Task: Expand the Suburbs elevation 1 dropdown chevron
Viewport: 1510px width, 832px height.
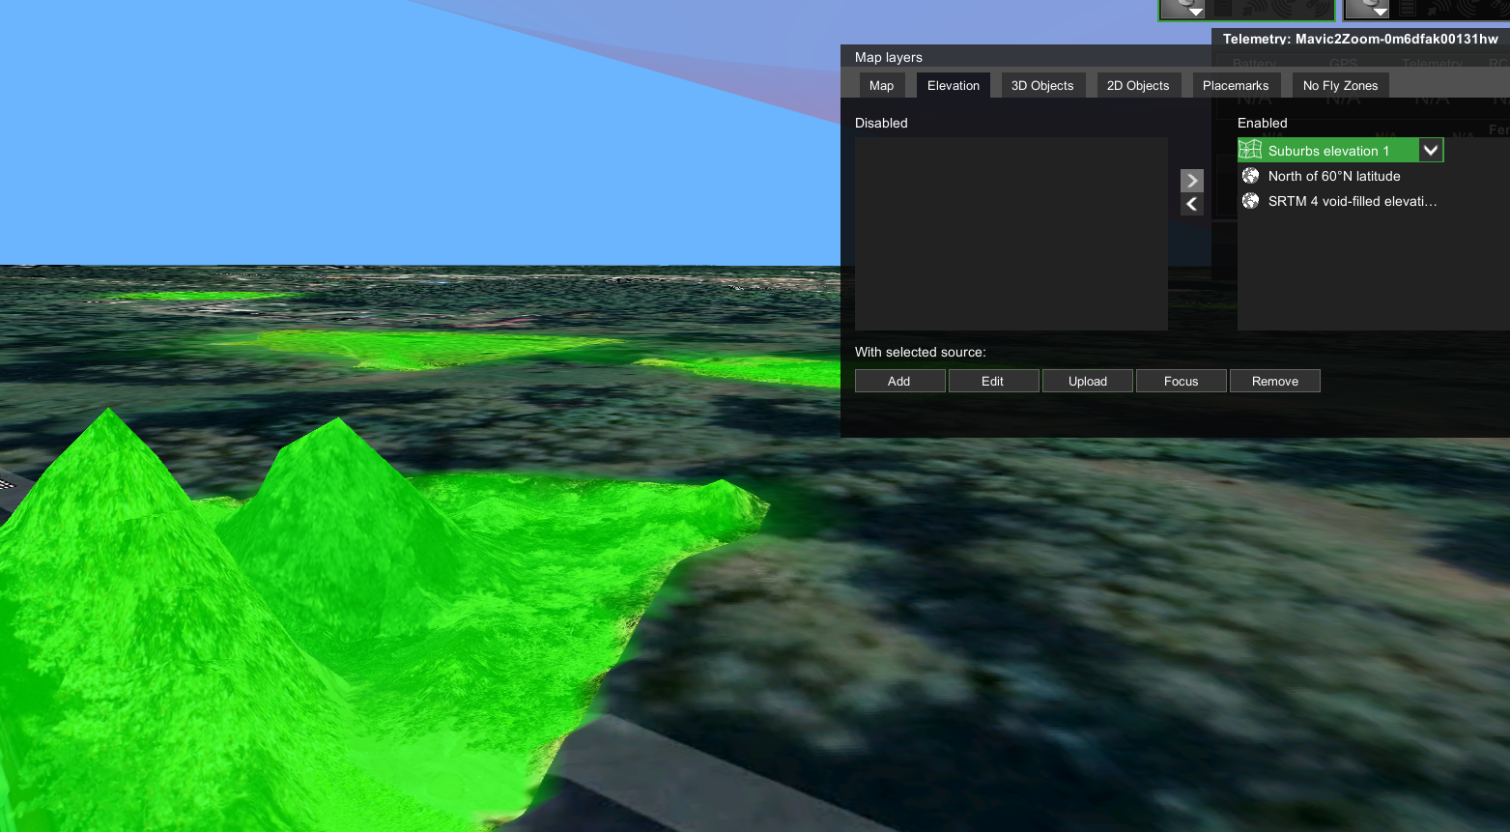Action: pyautogui.click(x=1431, y=150)
